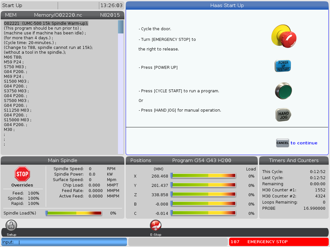
Task: Click the MEM mode label
Action: (x=11, y=15)
